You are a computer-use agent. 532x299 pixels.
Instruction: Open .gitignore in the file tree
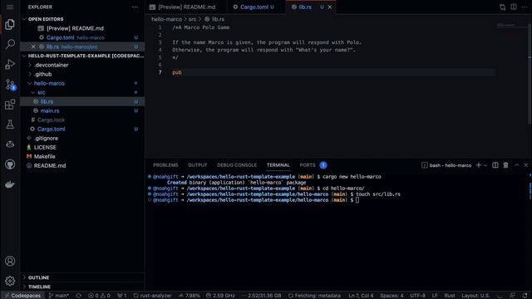tap(82, 139)
